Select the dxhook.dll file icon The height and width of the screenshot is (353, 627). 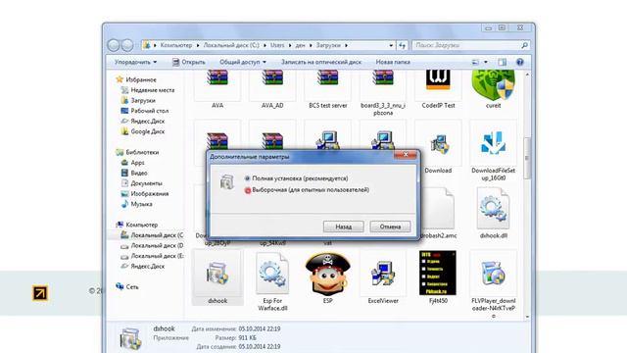point(493,209)
